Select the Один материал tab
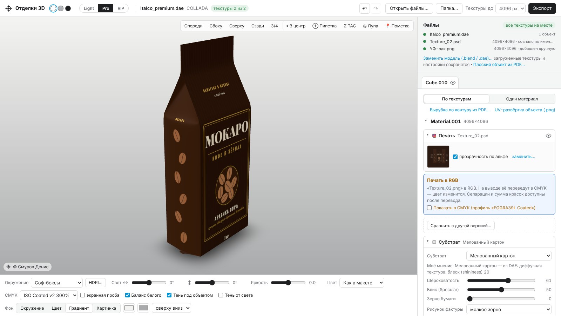561x316 pixels. pos(522,99)
